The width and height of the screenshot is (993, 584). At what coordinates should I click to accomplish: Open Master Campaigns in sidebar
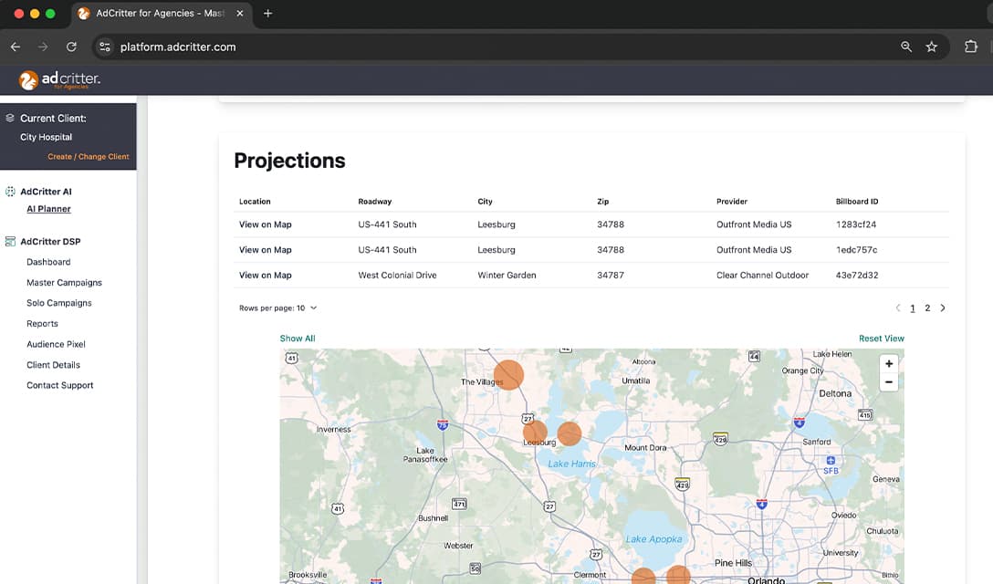[x=64, y=283]
